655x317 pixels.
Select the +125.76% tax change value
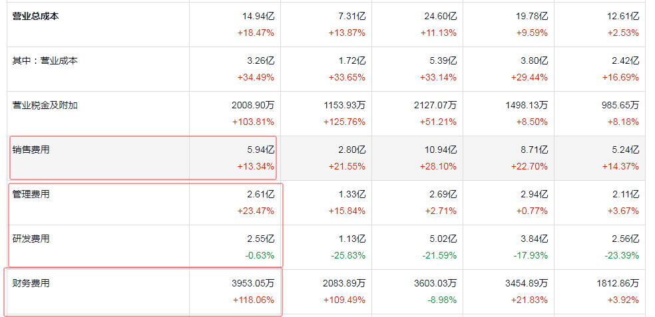pos(345,122)
